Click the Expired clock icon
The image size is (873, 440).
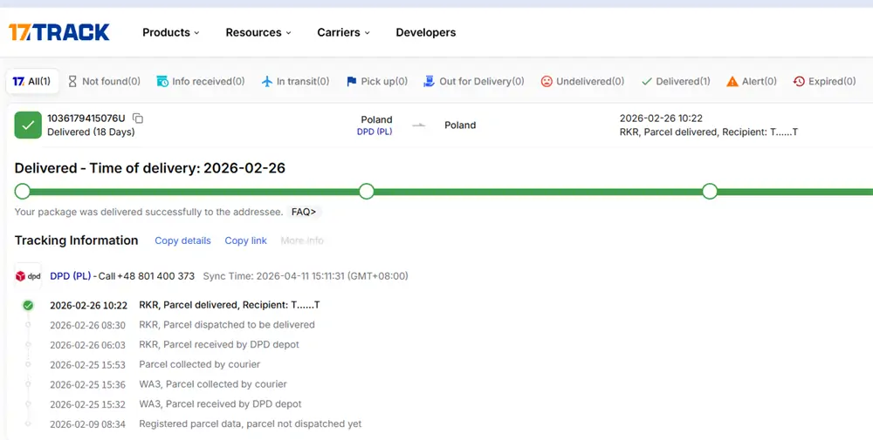[x=799, y=82]
